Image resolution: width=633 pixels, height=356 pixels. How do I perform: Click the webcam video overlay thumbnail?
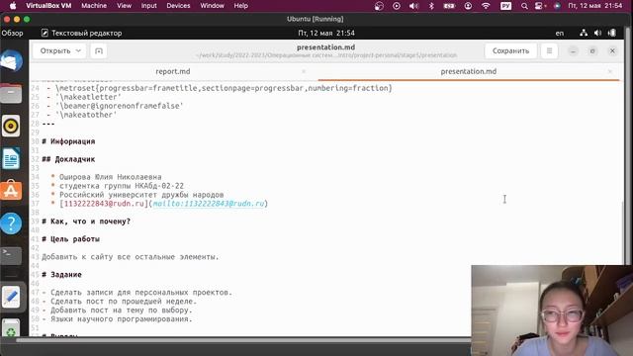552,311
